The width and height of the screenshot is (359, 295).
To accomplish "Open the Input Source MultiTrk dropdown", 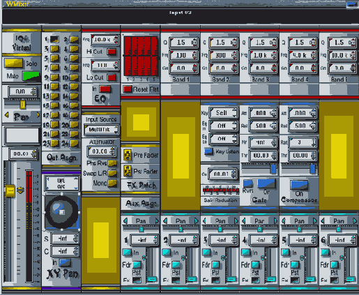I will point(101,130).
